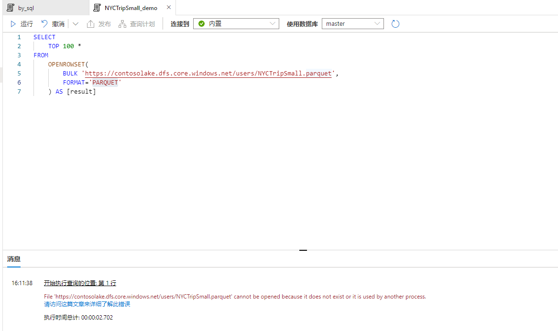558x331 pixels.
Task: Click the results pane splitter handle
Action: (303, 250)
